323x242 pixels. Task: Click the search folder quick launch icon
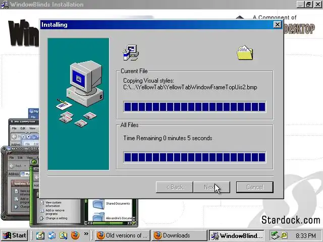point(63,235)
